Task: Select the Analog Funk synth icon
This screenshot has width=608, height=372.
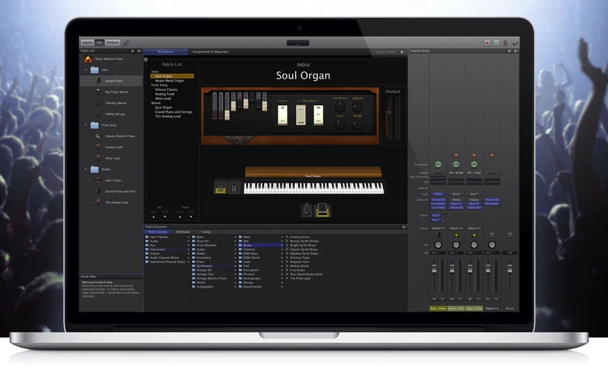Action: pos(99,147)
